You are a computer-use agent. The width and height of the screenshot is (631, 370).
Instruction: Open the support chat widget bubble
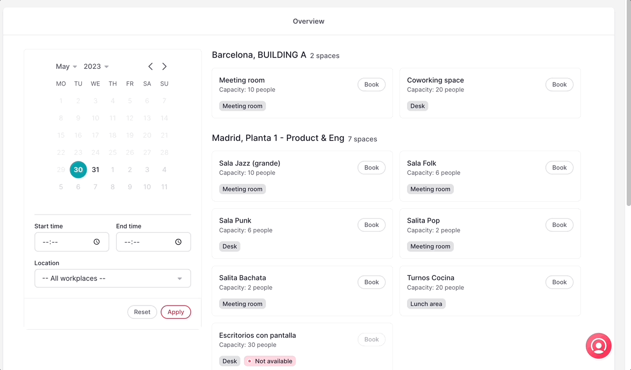point(599,346)
